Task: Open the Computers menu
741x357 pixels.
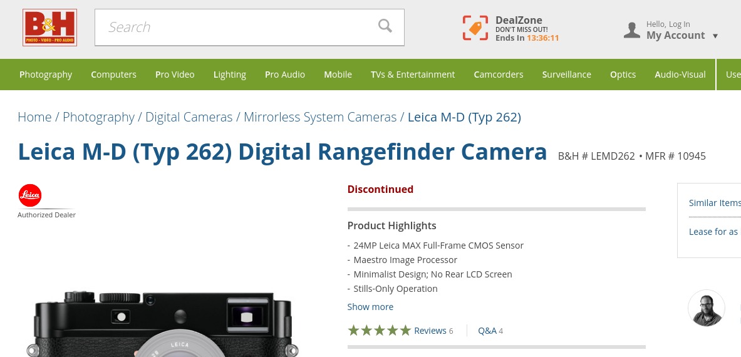Action: pos(113,75)
